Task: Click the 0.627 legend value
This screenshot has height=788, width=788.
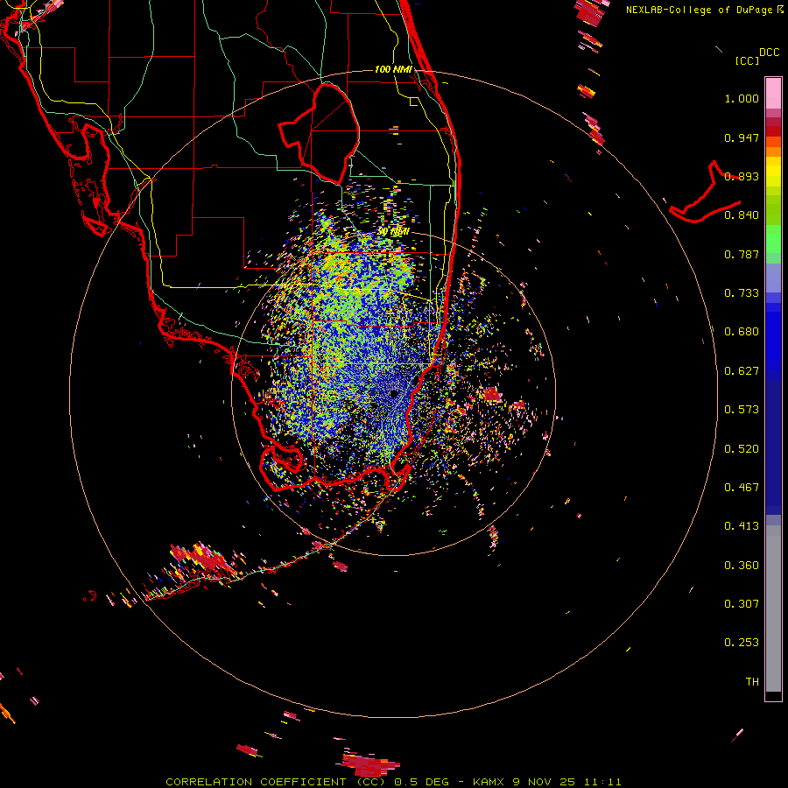Action: coord(742,371)
